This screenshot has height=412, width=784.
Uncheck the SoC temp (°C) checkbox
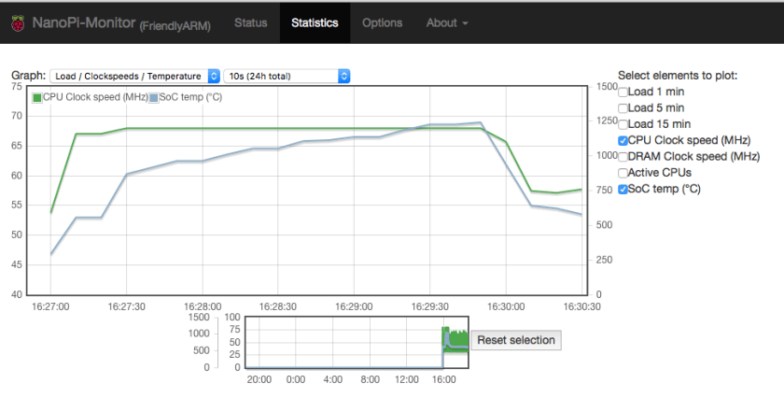[x=623, y=189]
